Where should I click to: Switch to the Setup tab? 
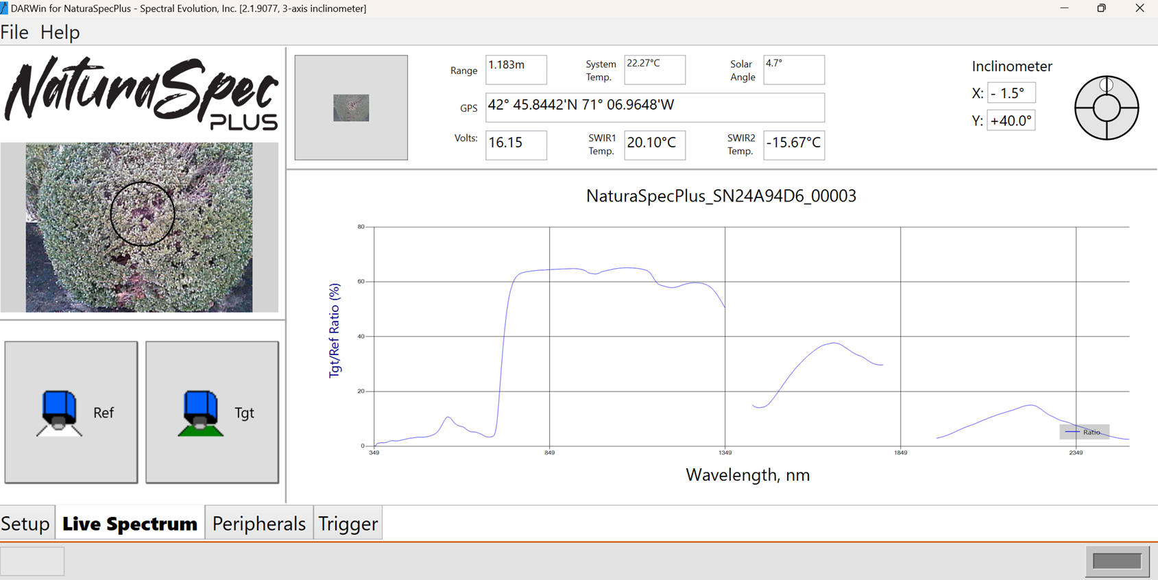tap(25, 524)
